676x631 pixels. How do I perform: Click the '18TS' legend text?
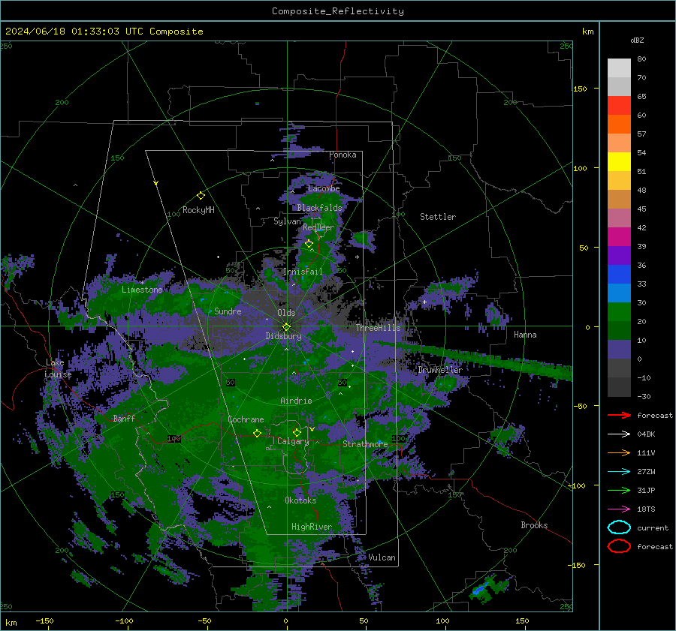click(646, 509)
